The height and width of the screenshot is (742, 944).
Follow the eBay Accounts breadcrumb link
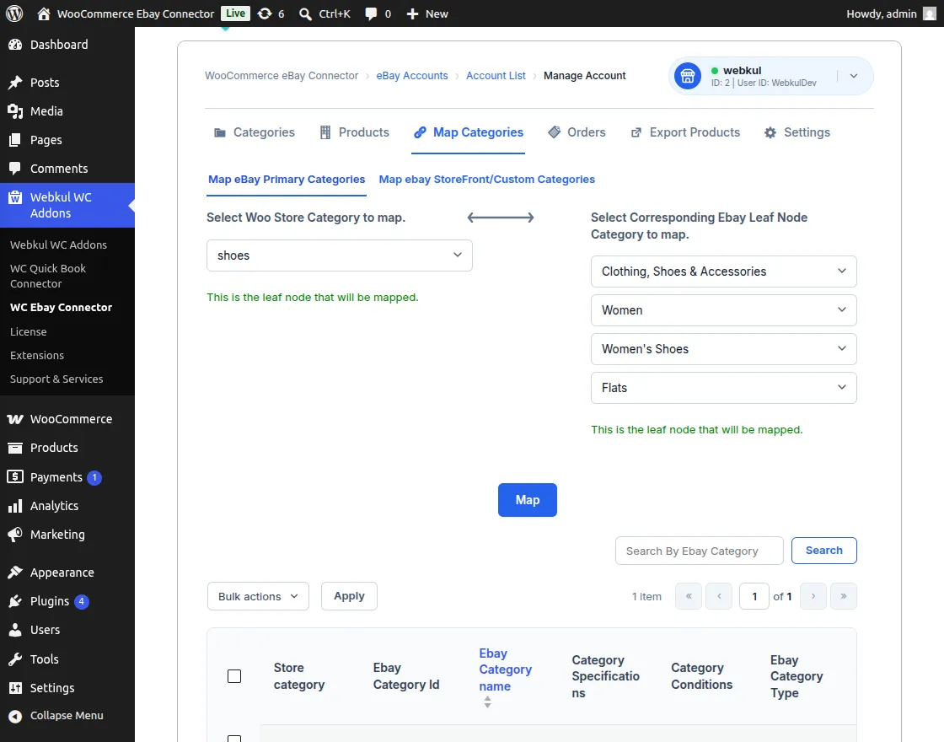(x=412, y=76)
